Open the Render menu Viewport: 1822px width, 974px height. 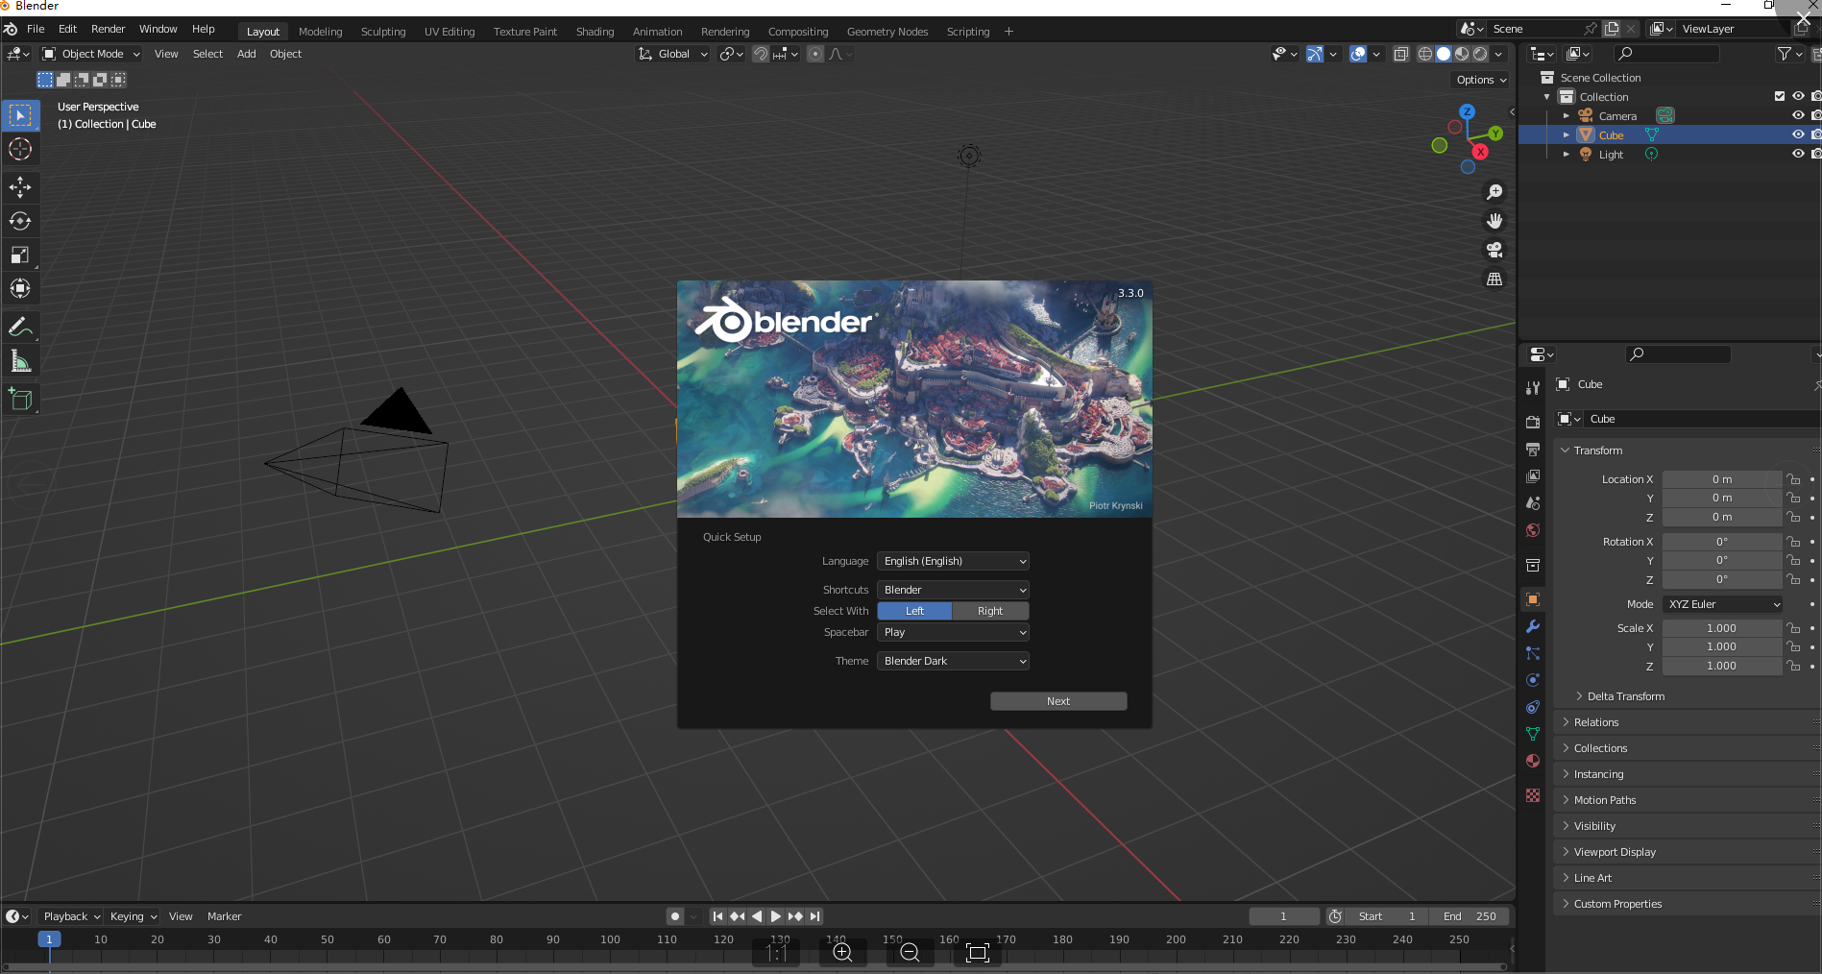point(109,29)
